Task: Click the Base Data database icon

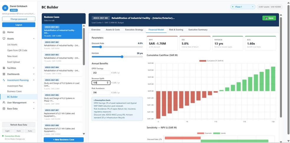Action: tap(4, 109)
